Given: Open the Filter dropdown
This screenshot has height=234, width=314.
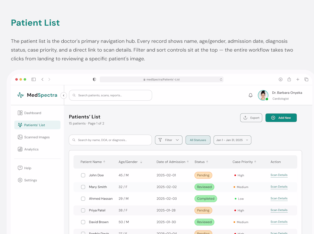Looking at the screenshot, I should click(x=169, y=140).
